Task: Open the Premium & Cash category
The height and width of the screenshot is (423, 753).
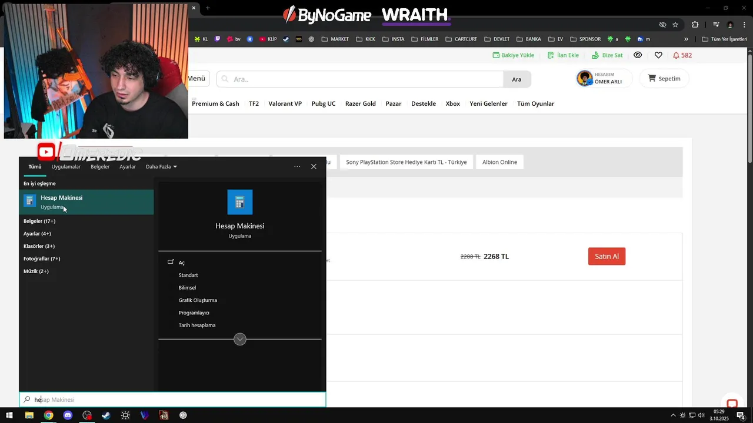Action: (x=215, y=103)
